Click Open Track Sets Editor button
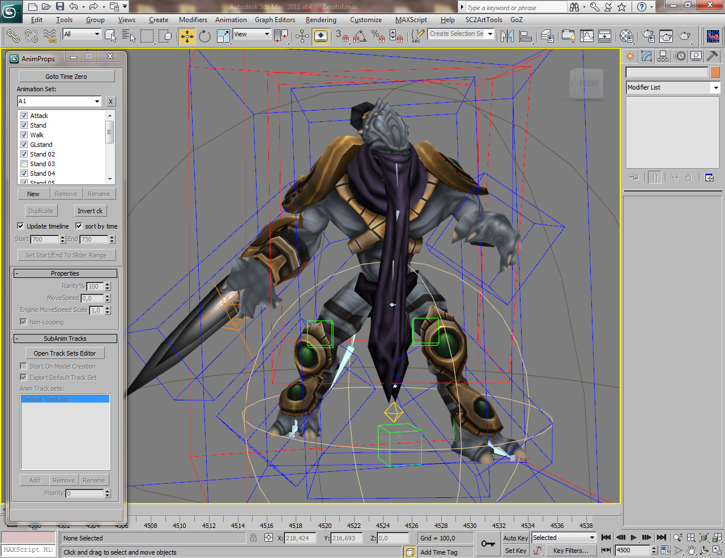The height and width of the screenshot is (558, 725). 65,353
